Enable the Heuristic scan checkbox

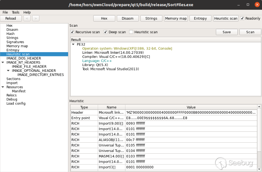[x=131, y=32]
